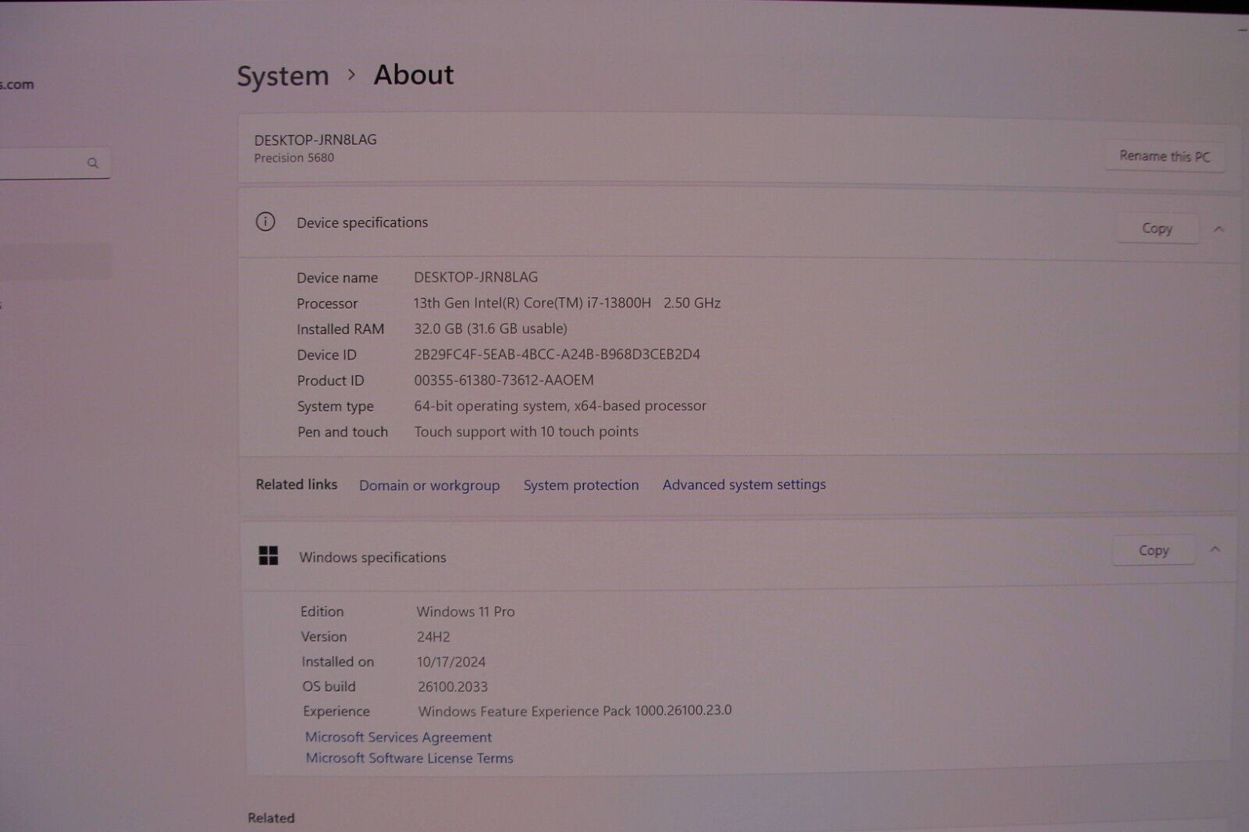Click the OS build label

pyautogui.click(x=329, y=687)
